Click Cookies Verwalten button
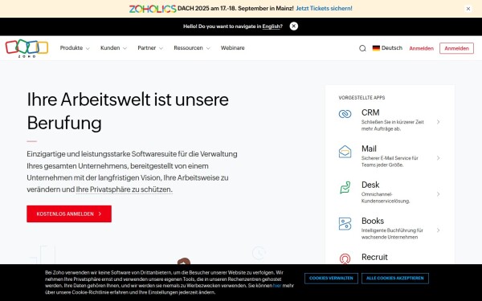 point(331,279)
